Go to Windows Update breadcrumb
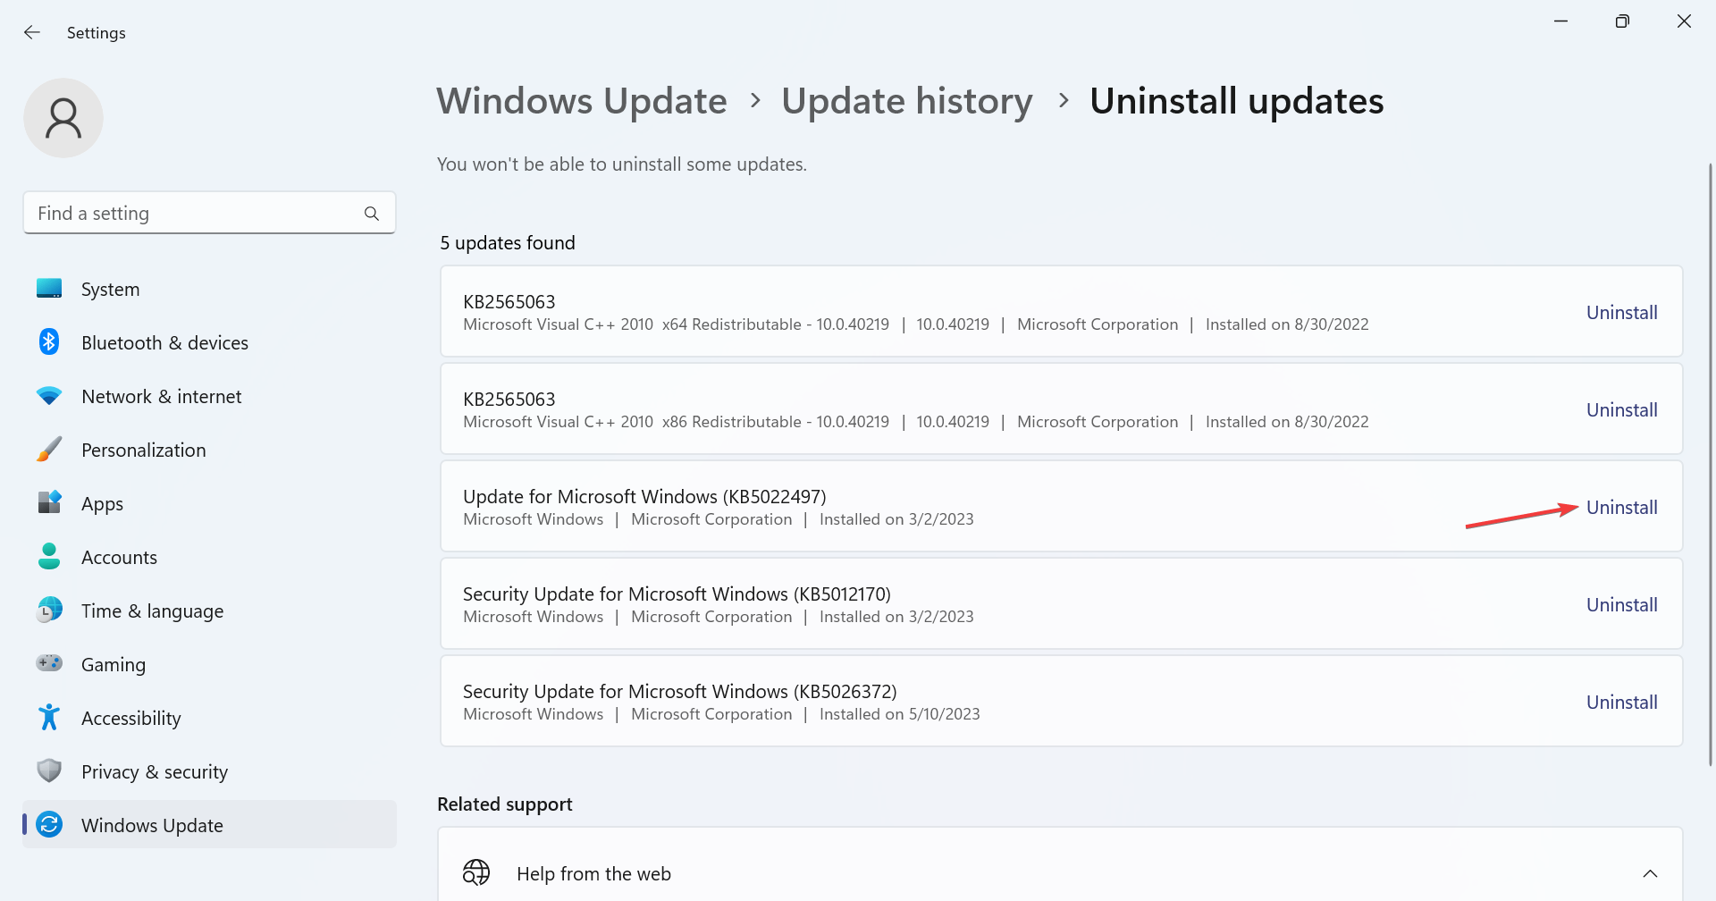Viewport: 1716px width, 901px height. 582,101
